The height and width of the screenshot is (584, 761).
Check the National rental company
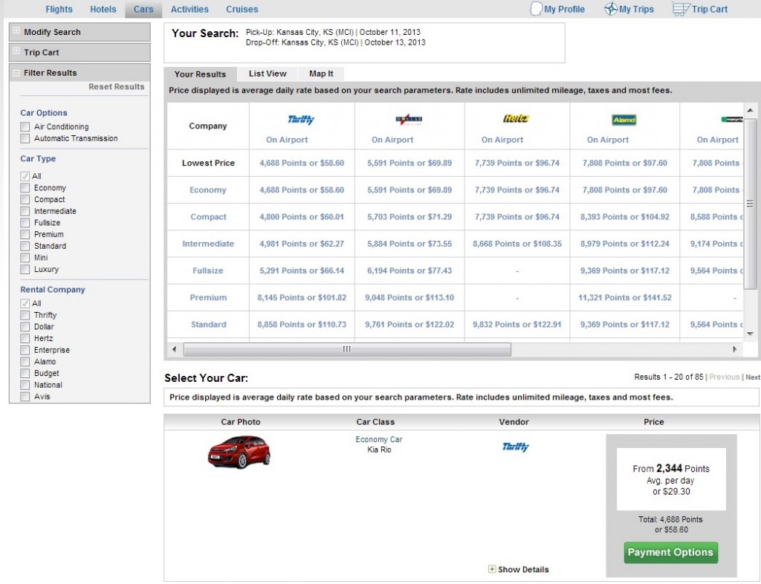[x=25, y=385]
